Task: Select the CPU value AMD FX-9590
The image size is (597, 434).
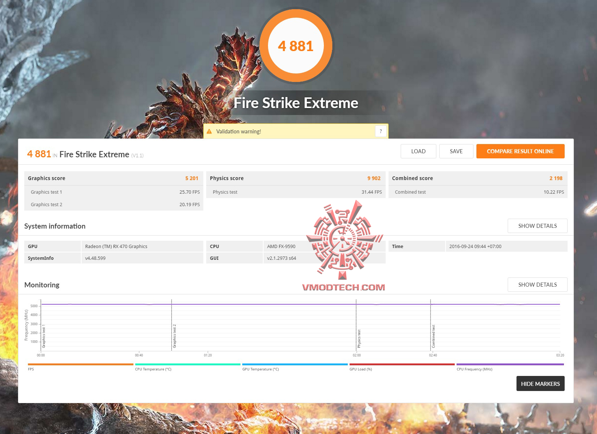Action: click(x=281, y=247)
